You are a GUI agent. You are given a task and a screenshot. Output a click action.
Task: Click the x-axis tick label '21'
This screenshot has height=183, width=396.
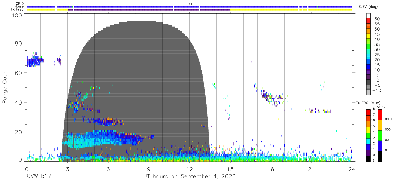click(x=312, y=168)
